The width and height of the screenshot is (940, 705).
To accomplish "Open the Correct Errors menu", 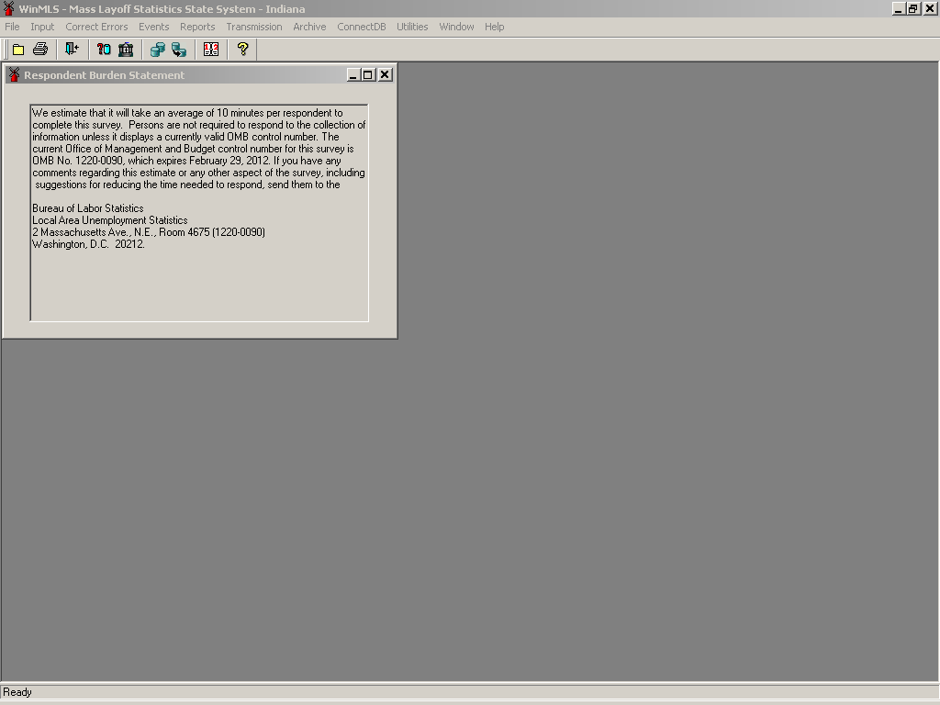I will pos(96,27).
